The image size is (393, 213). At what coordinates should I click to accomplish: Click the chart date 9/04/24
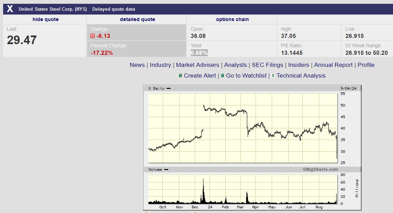pos(348,89)
